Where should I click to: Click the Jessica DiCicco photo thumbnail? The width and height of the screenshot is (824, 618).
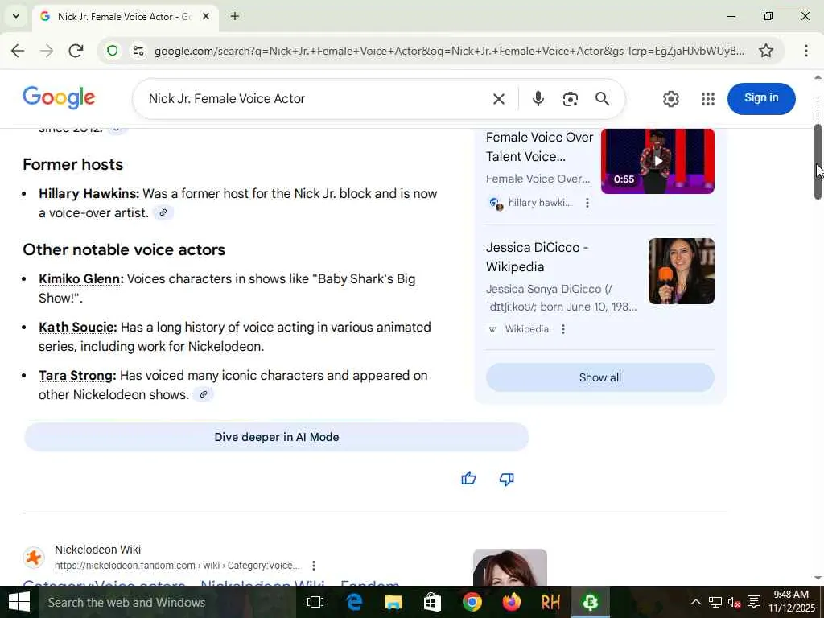click(681, 271)
